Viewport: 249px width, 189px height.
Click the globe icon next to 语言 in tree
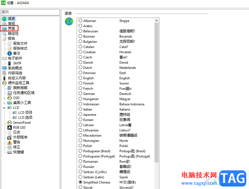pyautogui.click(x=4, y=19)
